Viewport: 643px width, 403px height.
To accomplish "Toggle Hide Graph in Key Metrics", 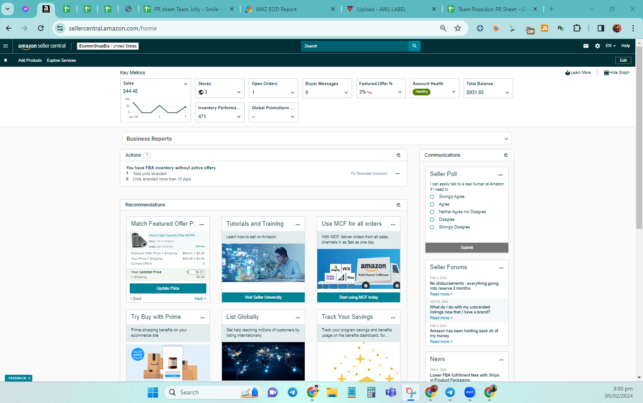I will tap(617, 73).
